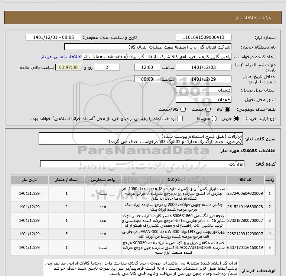
Task: Click the Allen wrench tool set item name
Action: pos(174,193)
